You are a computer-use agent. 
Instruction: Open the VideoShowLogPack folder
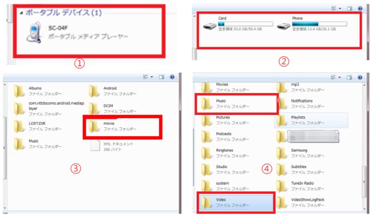(x=300, y=202)
